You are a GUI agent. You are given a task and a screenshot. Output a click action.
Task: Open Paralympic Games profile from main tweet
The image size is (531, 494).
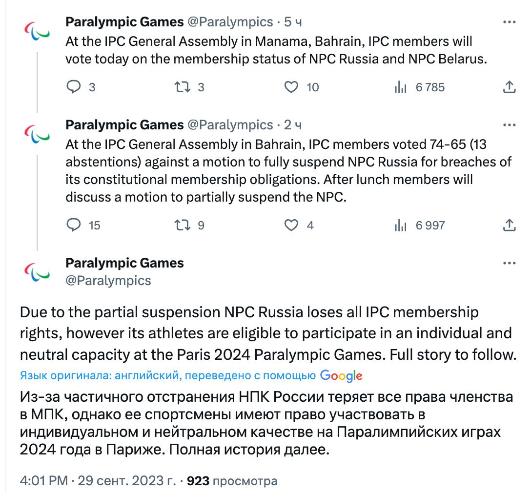click(x=124, y=263)
